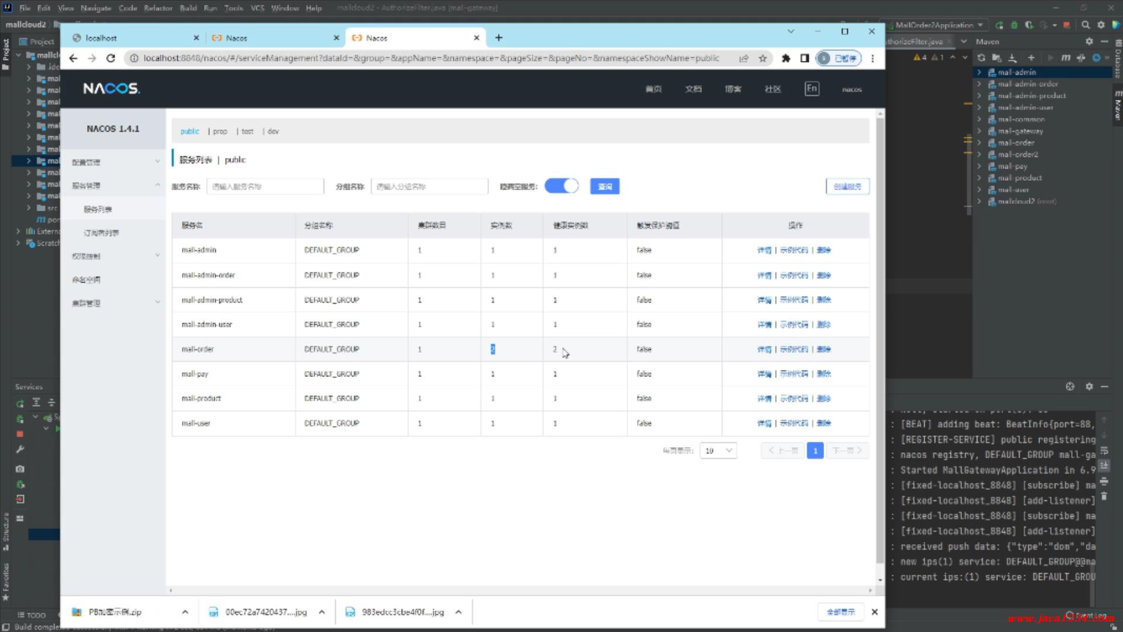
Task: Bookmark page with star icon
Action: pos(763,58)
